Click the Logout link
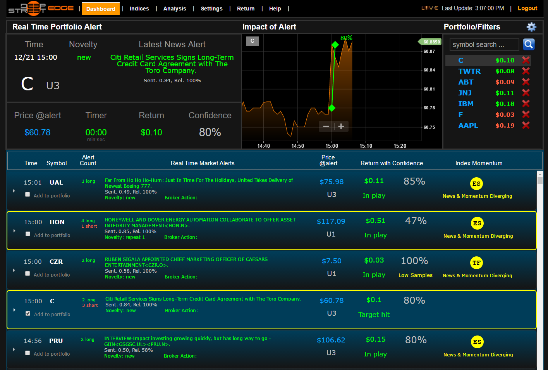Screen dimensions: 548x370 [527, 8]
